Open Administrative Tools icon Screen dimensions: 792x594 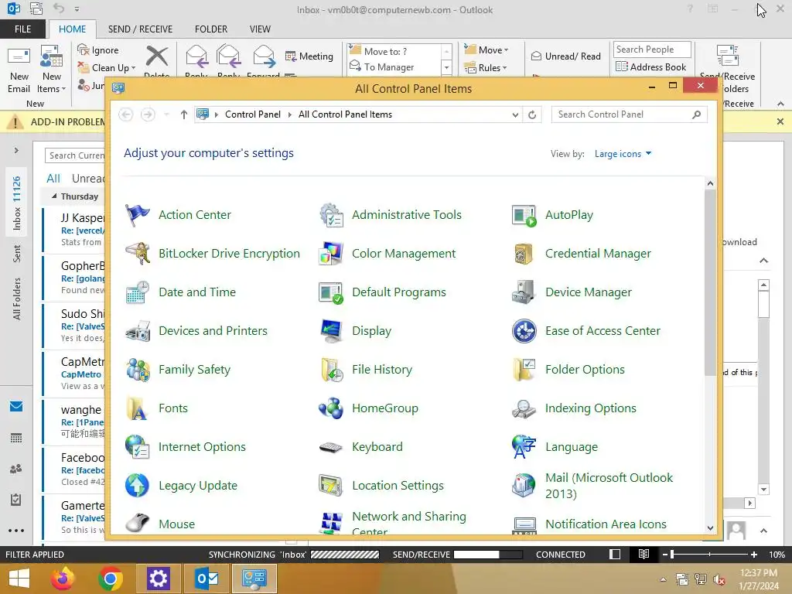coord(331,215)
